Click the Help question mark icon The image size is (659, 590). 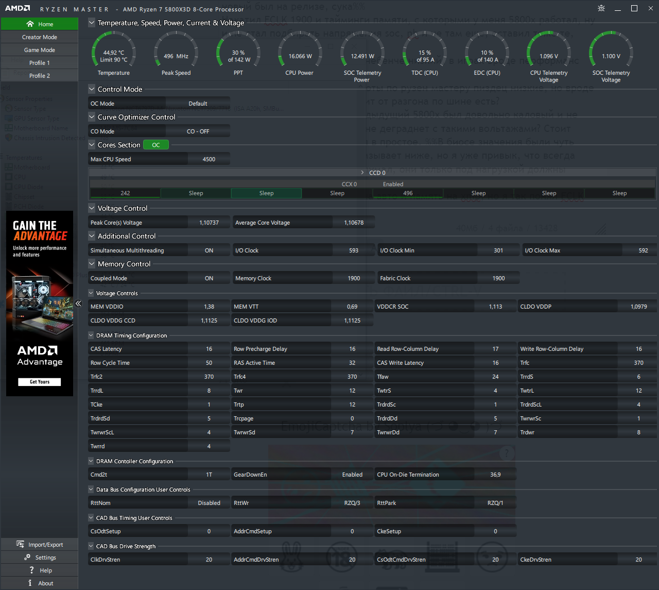coord(31,570)
